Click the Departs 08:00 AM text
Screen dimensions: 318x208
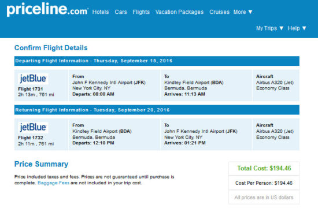pyautogui.click(x=93, y=94)
